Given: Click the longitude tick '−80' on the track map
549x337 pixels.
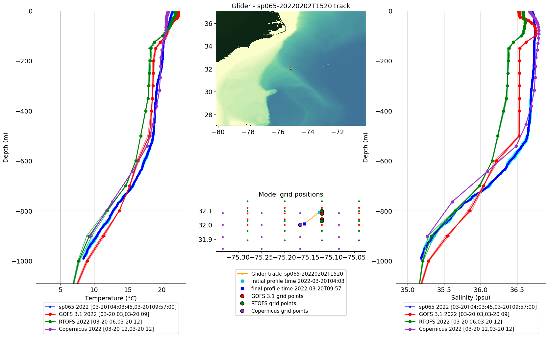Looking at the screenshot, I should tap(218, 132).
